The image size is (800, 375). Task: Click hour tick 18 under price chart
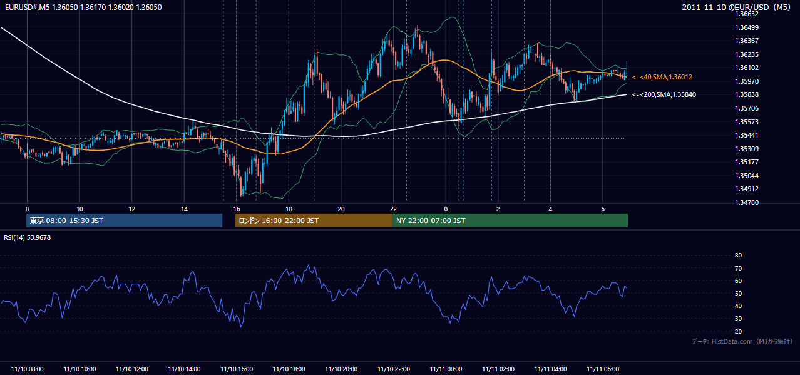pos(289,209)
